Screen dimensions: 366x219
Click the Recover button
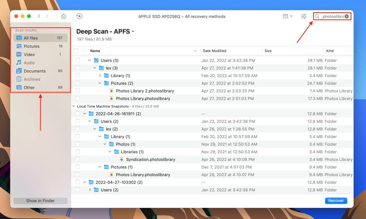click(x=336, y=201)
